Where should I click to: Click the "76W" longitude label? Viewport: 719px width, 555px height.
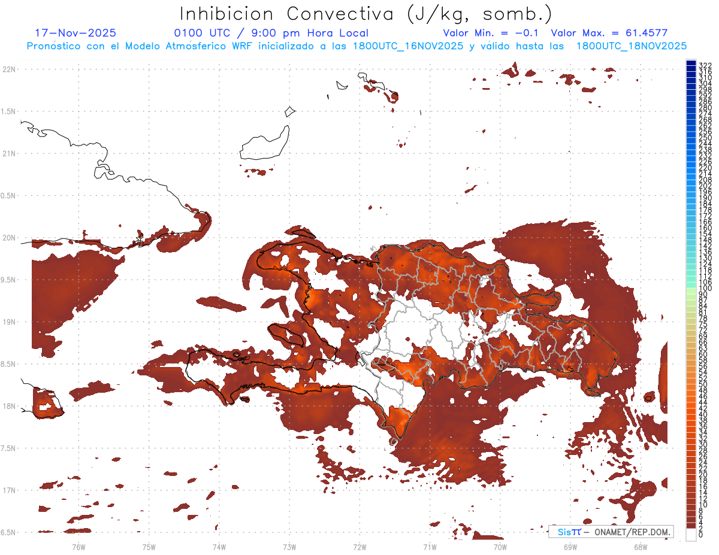click(x=78, y=547)
